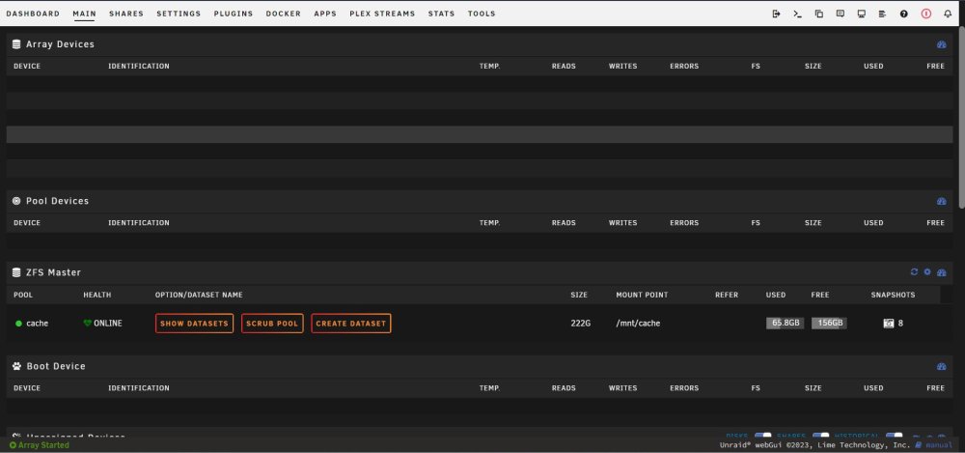
Task: Click the Array Started status text
Action: coord(43,445)
